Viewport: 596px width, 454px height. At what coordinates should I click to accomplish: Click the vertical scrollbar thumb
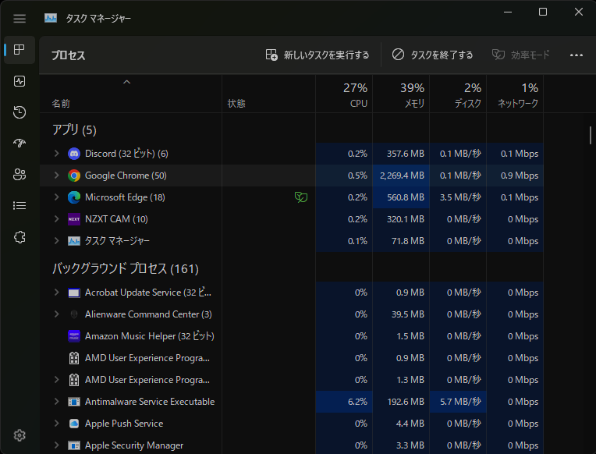591,136
